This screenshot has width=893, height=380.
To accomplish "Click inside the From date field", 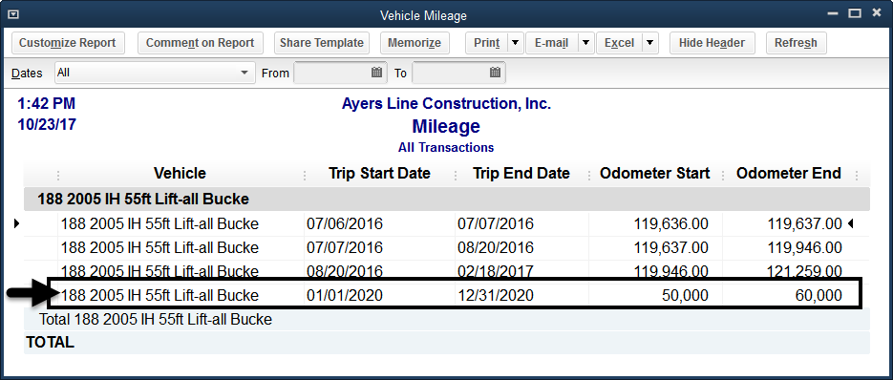I will (x=332, y=73).
